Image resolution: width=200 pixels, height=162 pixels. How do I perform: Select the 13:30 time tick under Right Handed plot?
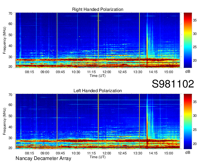click(x=138, y=72)
